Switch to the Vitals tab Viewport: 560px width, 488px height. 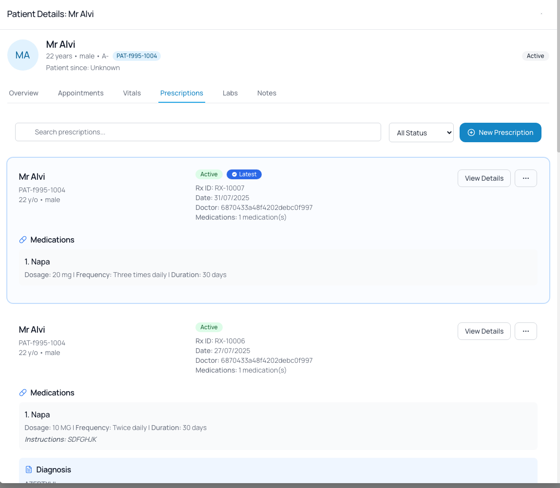click(132, 93)
